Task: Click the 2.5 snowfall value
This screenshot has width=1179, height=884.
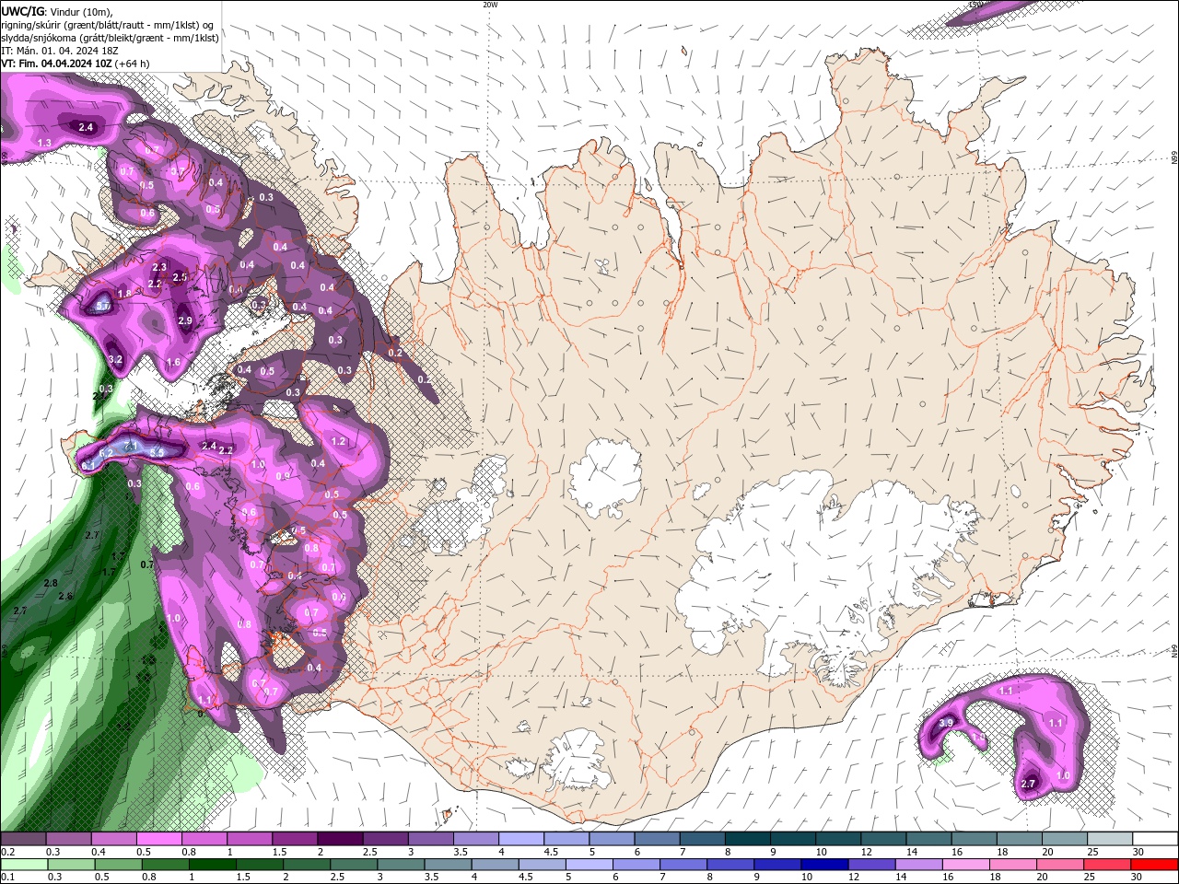Action: [181, 276]
